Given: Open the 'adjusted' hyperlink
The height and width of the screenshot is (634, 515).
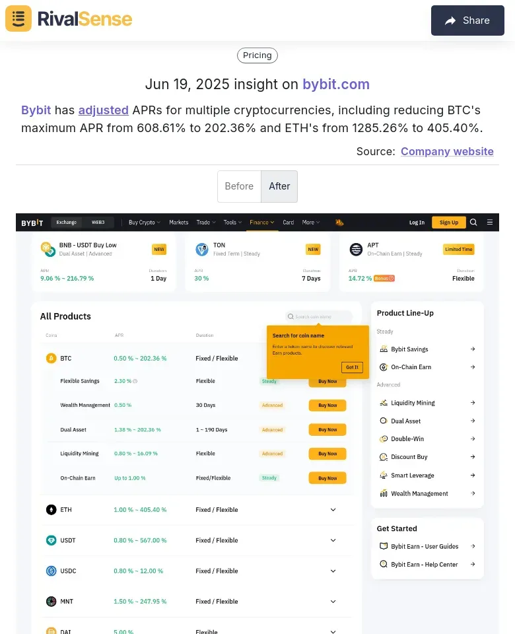Looking at the screenshot, I should (x=104, y=110).
